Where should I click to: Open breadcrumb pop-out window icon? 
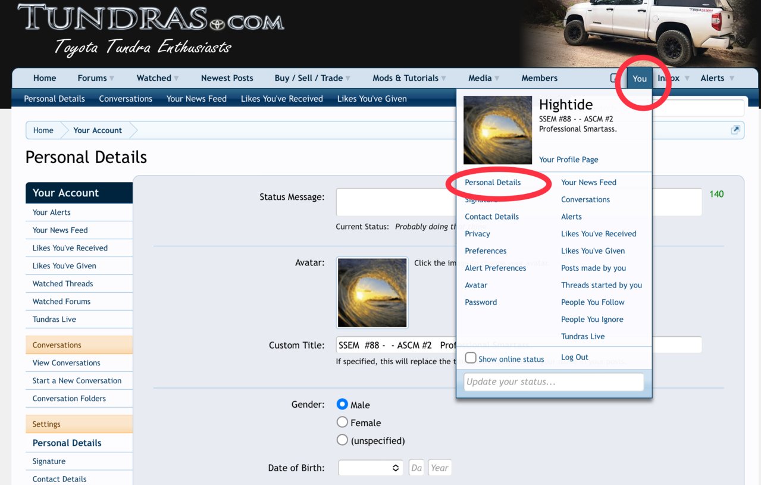[735, 130]
